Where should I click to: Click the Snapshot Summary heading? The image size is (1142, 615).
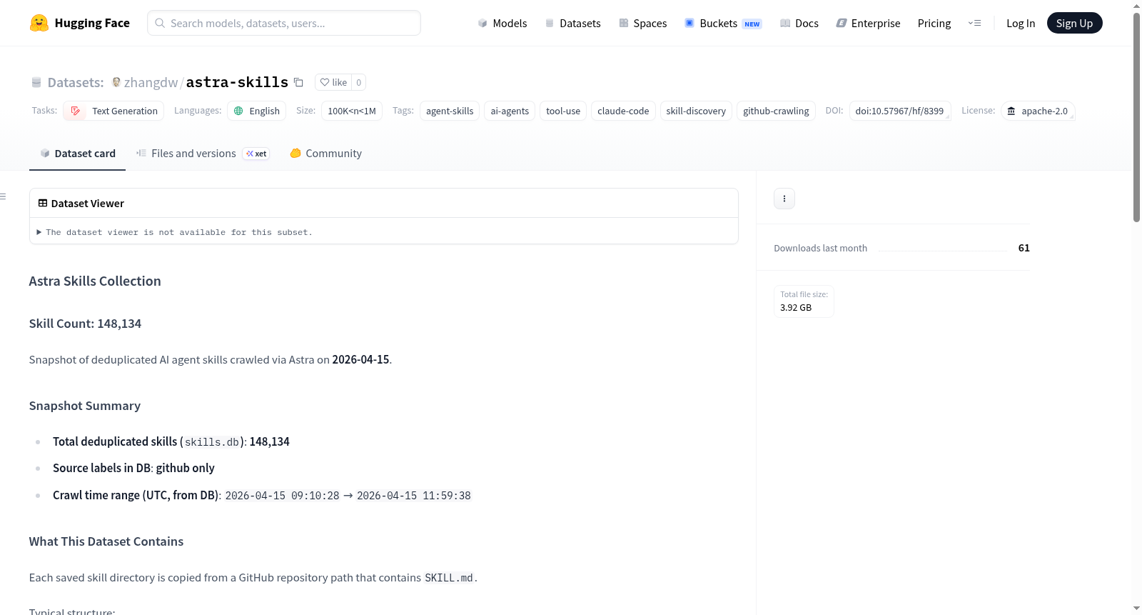(x=85, y=406)
